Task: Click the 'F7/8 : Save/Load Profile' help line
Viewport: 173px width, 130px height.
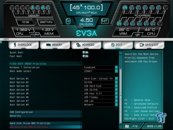Action: tap(141, 107)
